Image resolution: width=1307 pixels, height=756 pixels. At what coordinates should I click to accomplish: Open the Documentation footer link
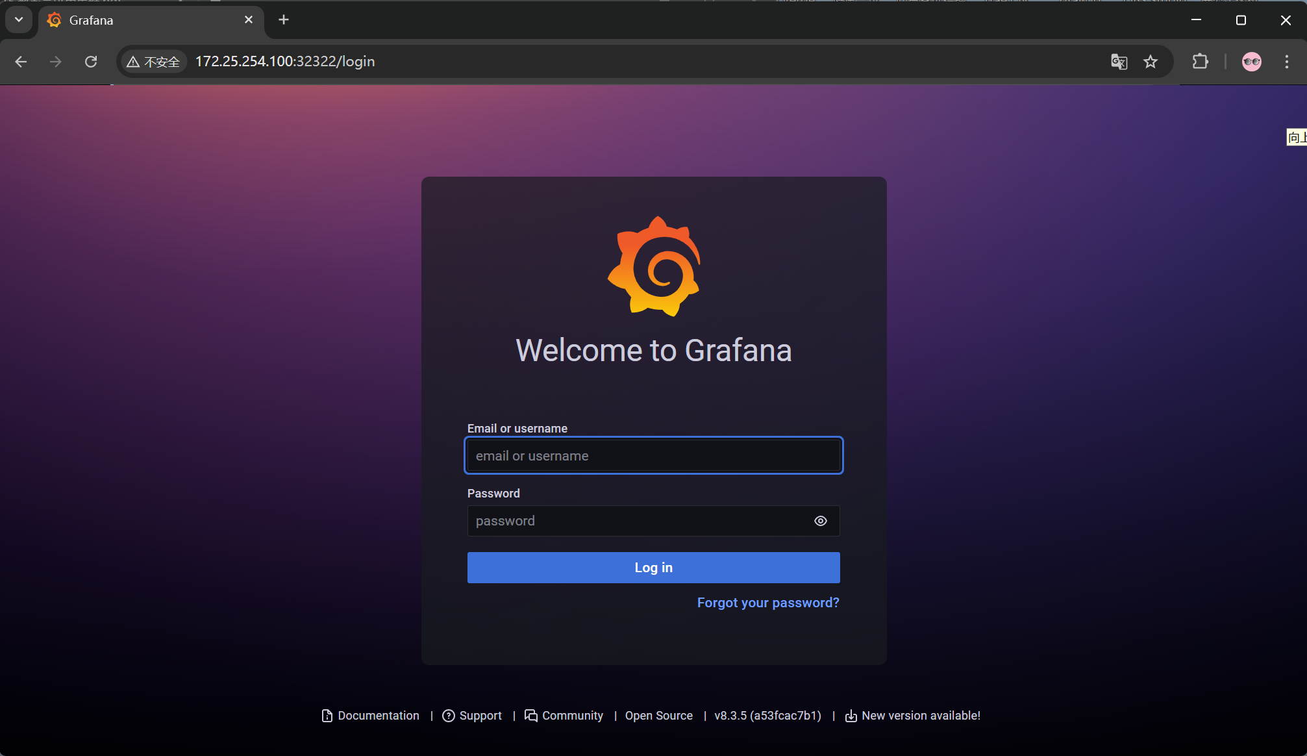click(378, 716)
